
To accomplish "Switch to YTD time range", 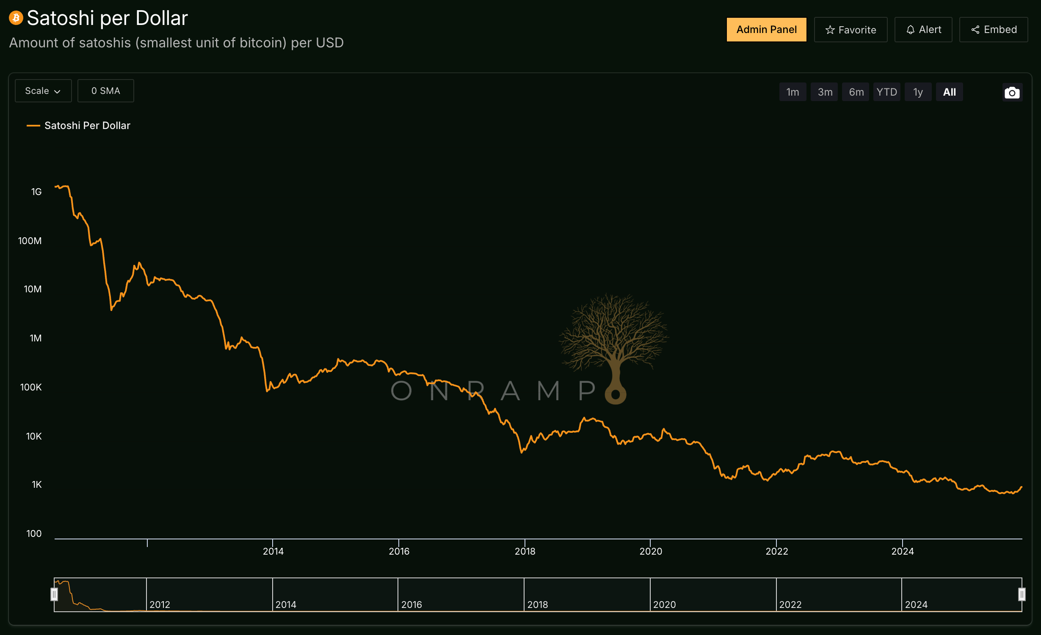I will 886,92.
